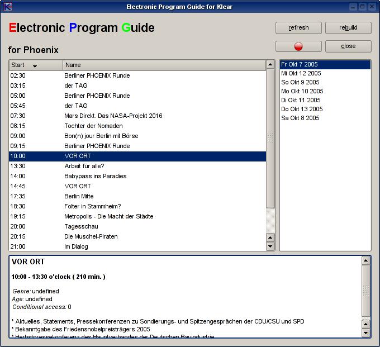Maximize the Electronic Program Guide window
380x347 pixels.
pos(362,7)
